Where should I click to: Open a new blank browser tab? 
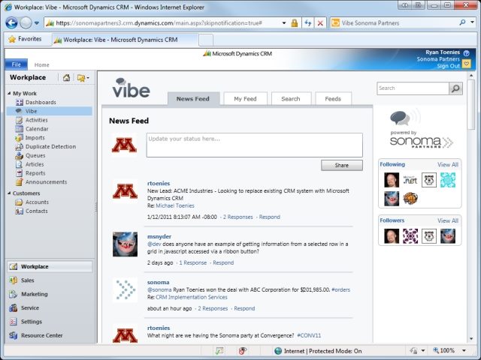pyautogui.click(x=206, y=40)
